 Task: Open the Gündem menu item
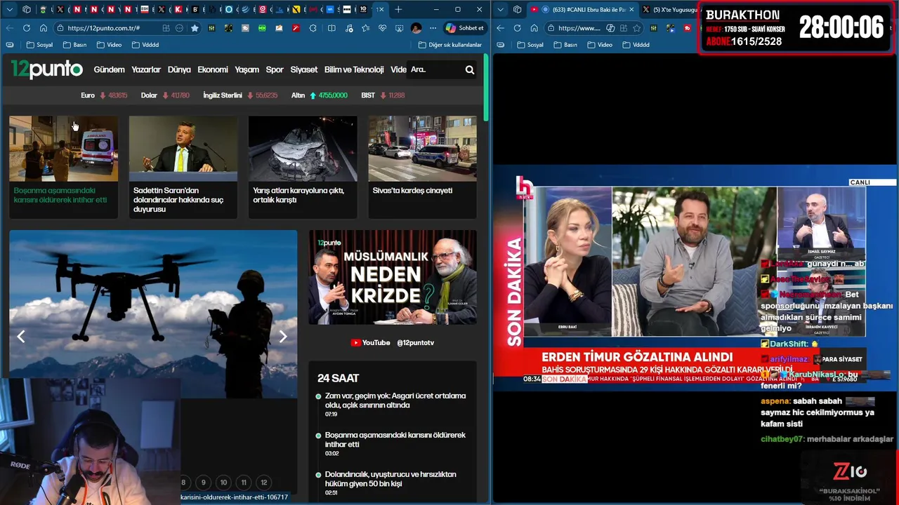pyautogui.click(x=109, y=69)
